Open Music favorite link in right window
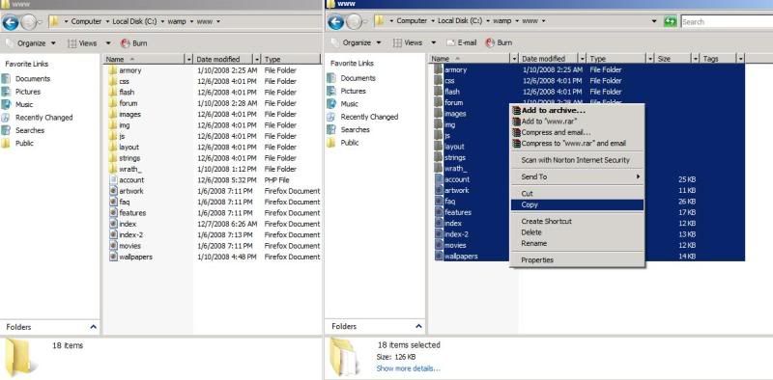The image size is (773, 380). click(x=350, y=104)
